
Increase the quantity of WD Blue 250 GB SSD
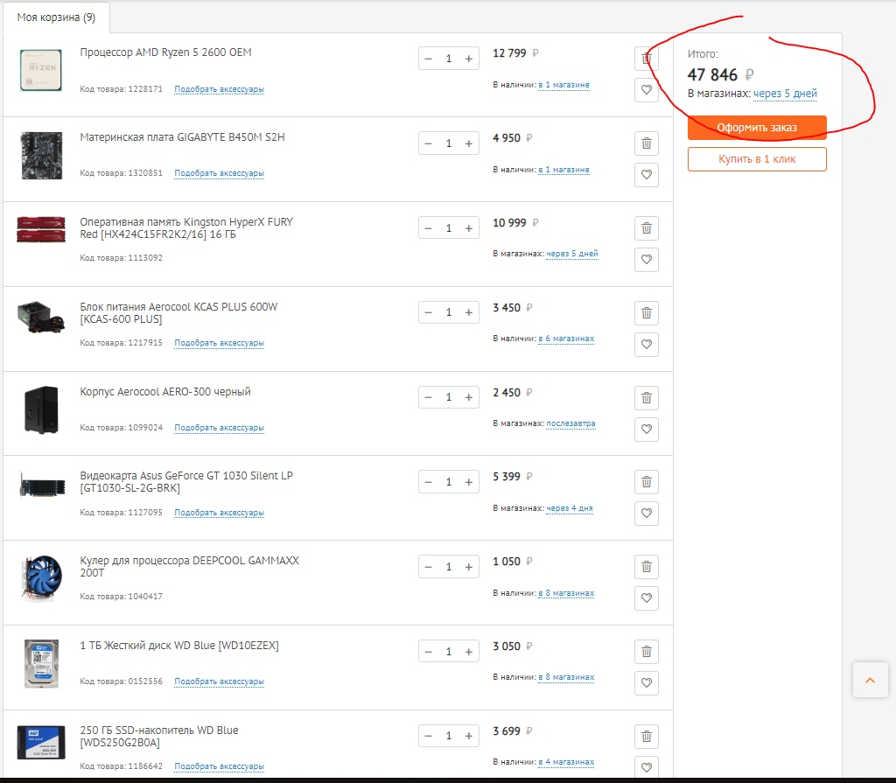[x=469, y=737]
